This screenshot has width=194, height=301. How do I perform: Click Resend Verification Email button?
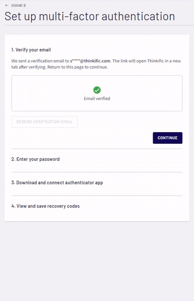44,122
